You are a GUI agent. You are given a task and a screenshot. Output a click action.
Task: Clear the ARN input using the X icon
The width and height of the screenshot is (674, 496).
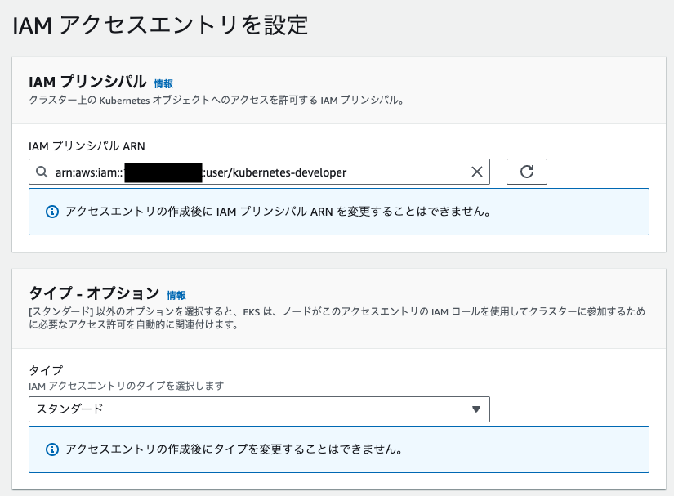pos(476,172)
